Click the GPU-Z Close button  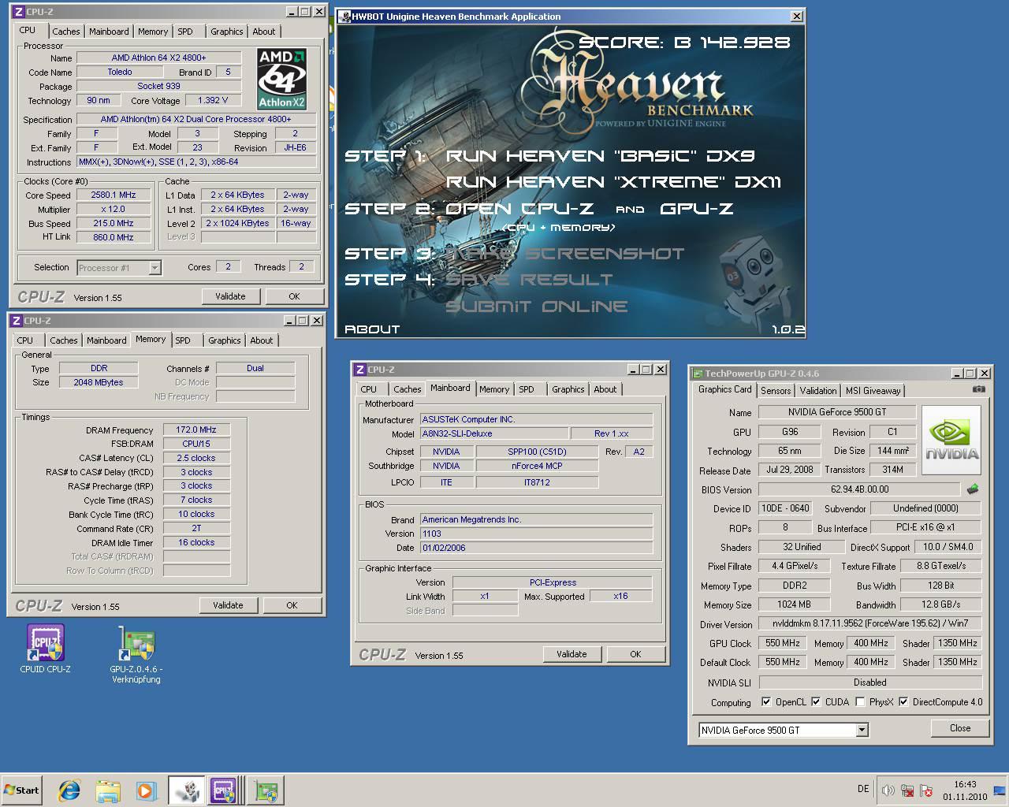coord(960,728)
